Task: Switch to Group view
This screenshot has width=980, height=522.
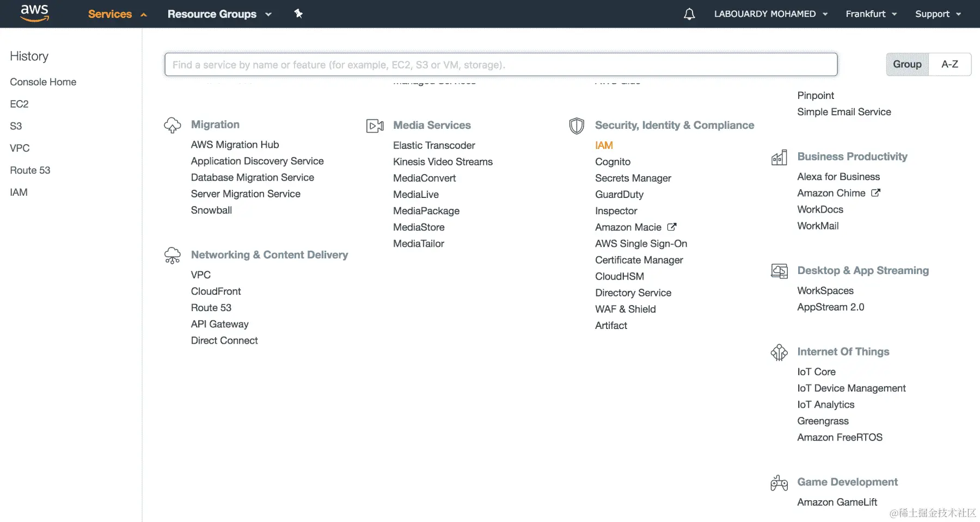Action: tap(907, 64)
